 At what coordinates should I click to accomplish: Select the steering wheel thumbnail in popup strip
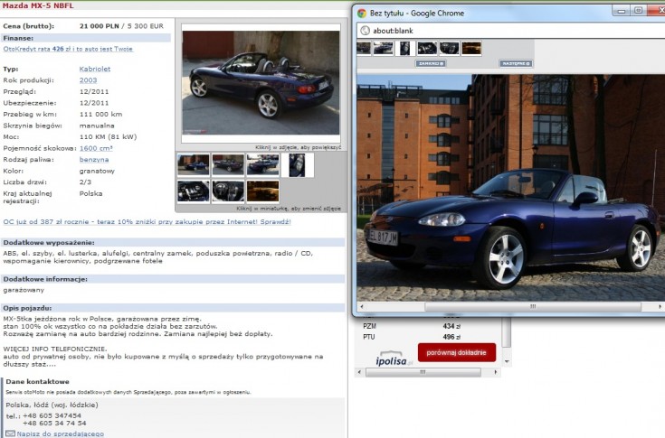tap(449, 48)
